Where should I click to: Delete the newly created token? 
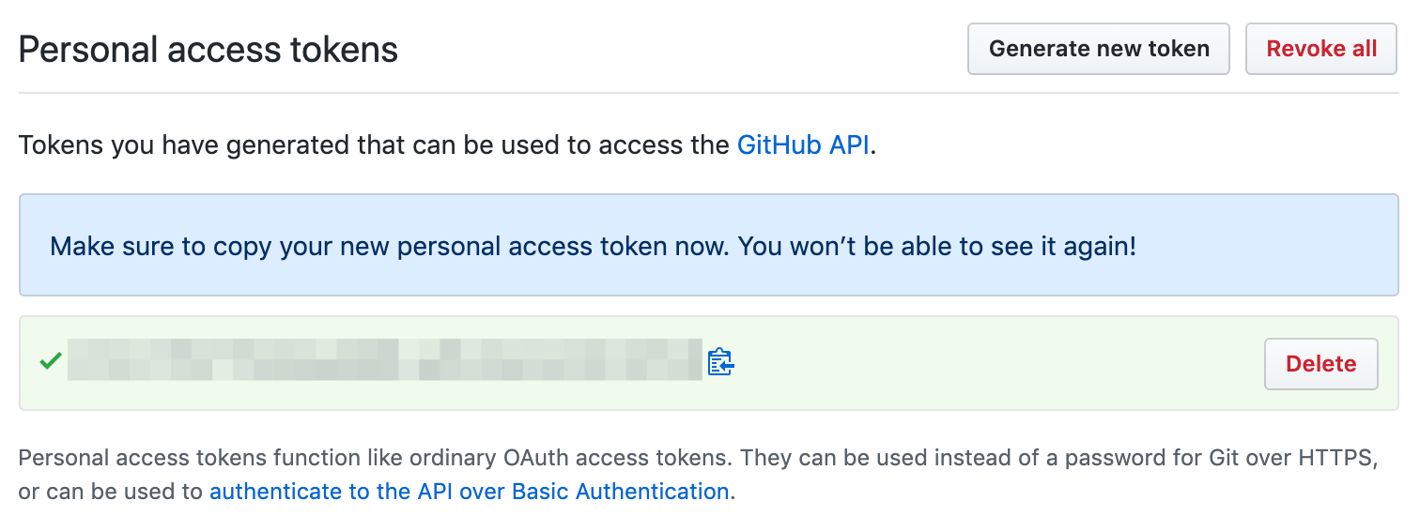(x=1320, y=364)
